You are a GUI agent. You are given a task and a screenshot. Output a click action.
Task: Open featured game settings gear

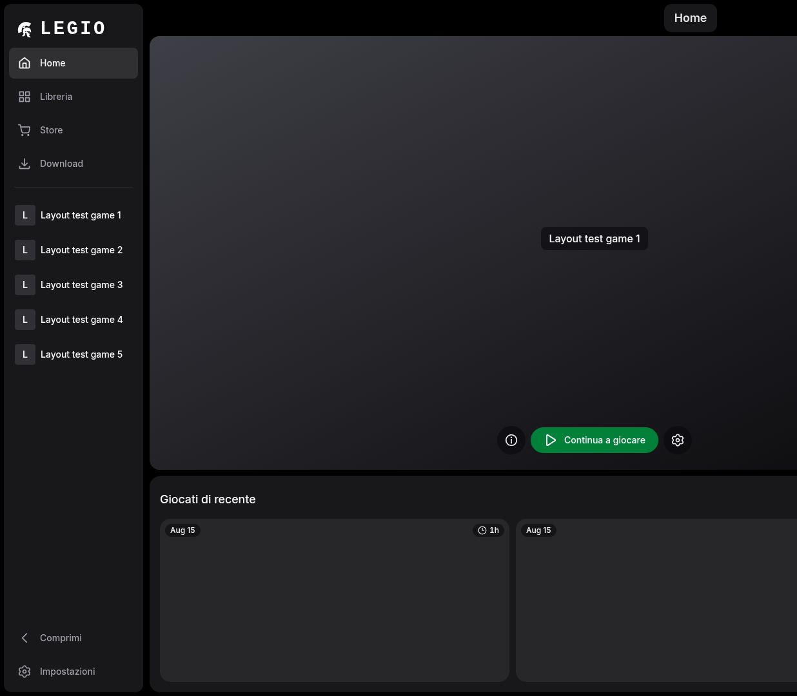pos(678,440)
